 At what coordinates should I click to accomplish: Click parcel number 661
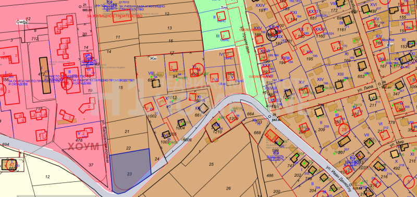tap(199, 115)
